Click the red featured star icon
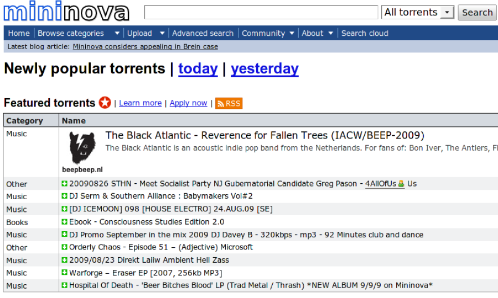The height and width of the screenshot is (298, 498). point(105,103)
